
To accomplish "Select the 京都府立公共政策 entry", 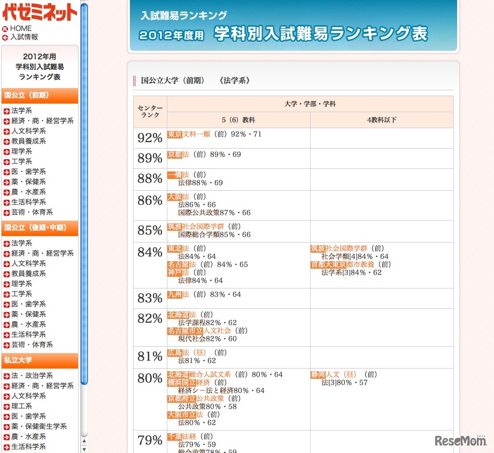I will [196, 399].
